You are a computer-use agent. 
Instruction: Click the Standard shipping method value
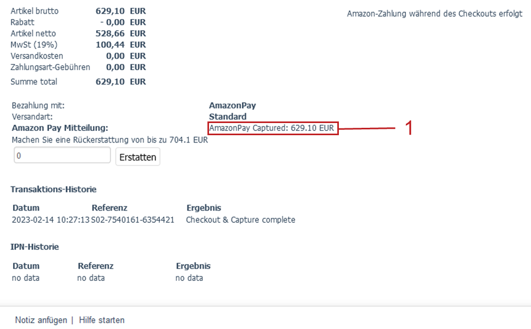point(227,117)
